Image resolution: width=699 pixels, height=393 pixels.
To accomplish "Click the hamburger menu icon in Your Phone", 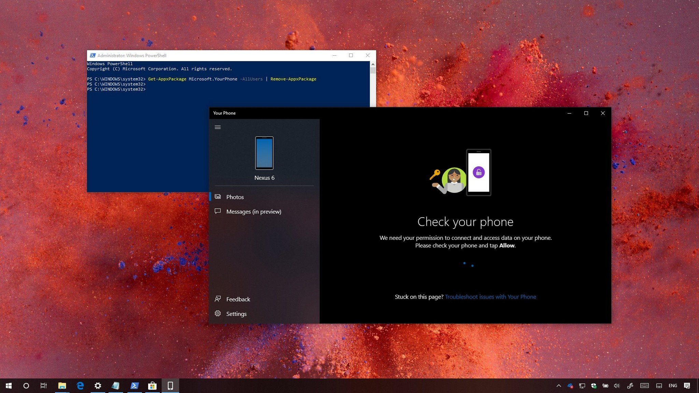I will 217,127.
